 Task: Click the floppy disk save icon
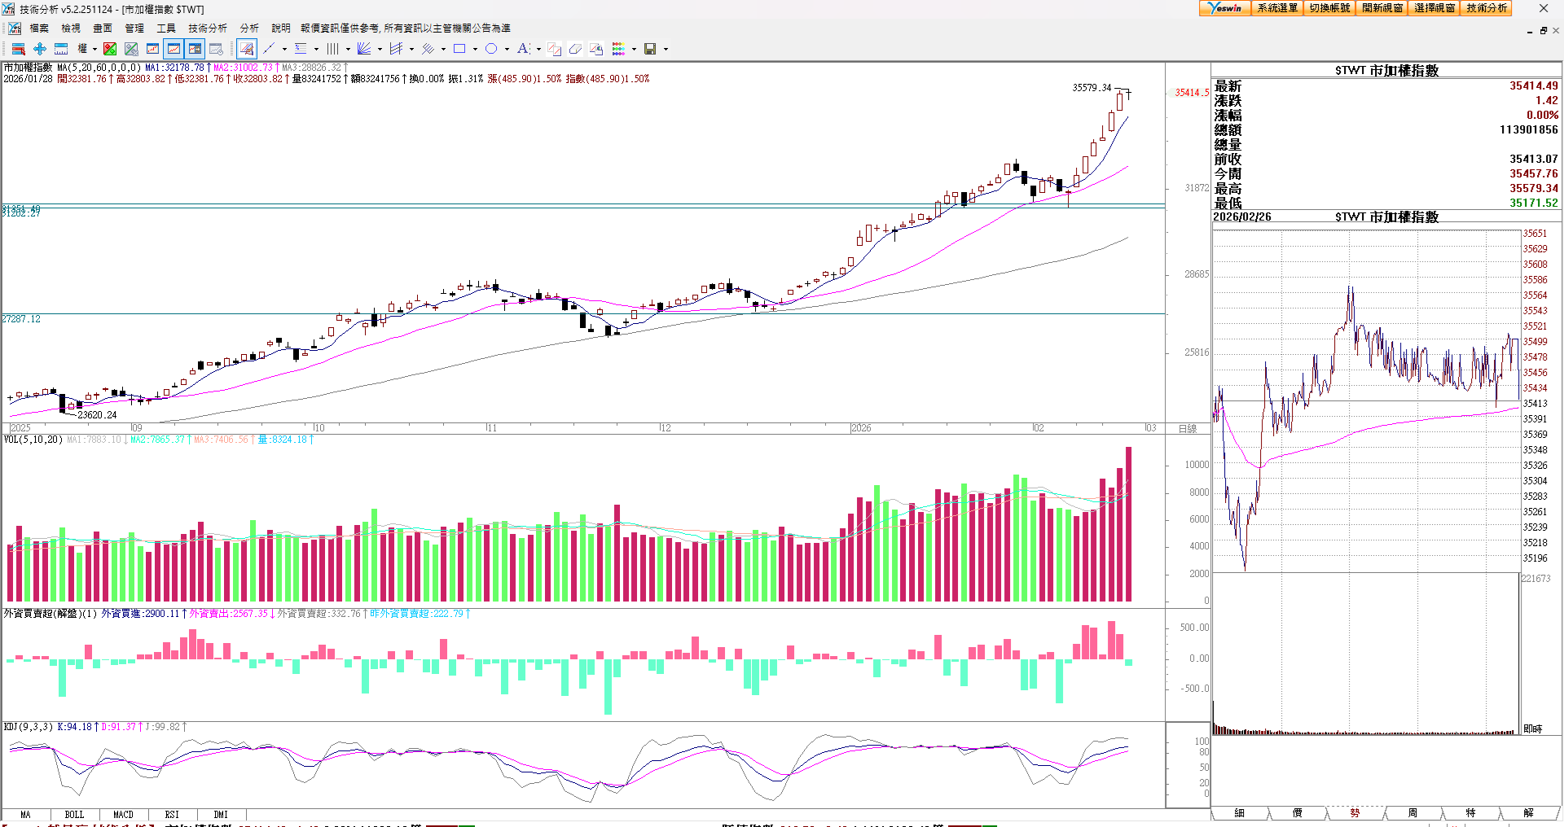click(x=650, y=49)
